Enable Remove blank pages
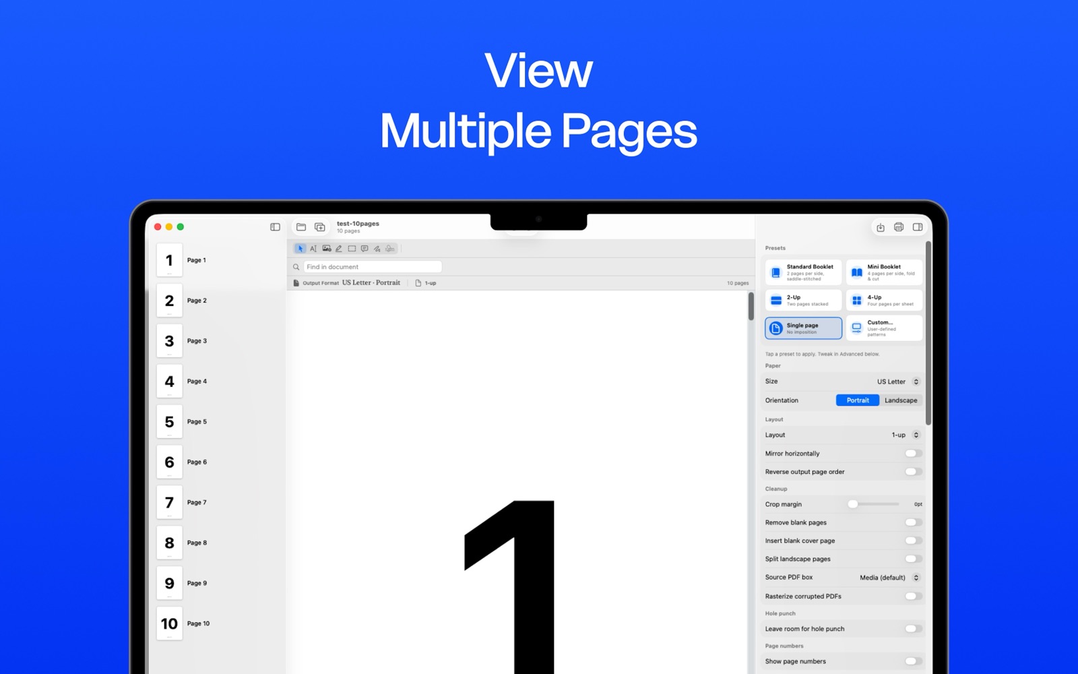Viewport: 1078px width, 674px height. click(x=914, y=522)
